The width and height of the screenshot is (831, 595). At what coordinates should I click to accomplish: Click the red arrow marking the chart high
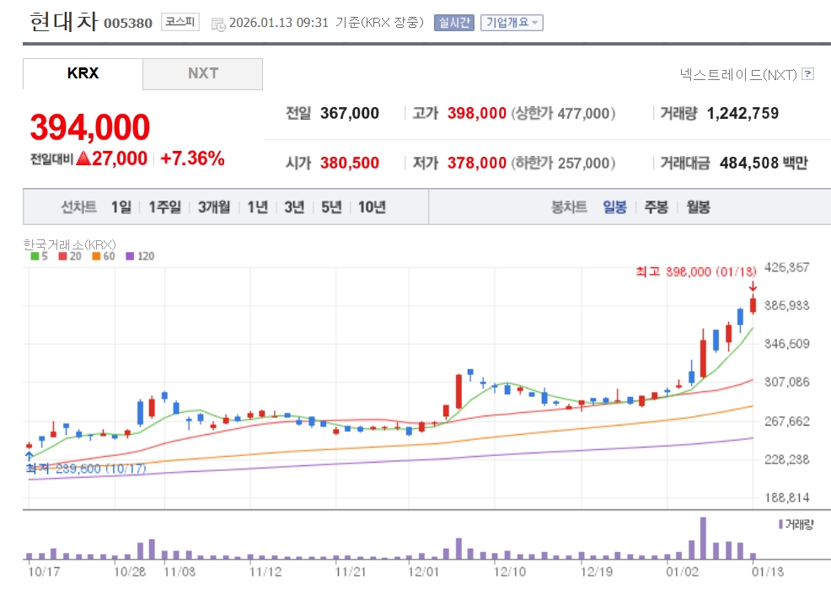753,287
